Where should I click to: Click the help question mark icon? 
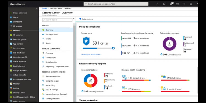coord(184,4)
